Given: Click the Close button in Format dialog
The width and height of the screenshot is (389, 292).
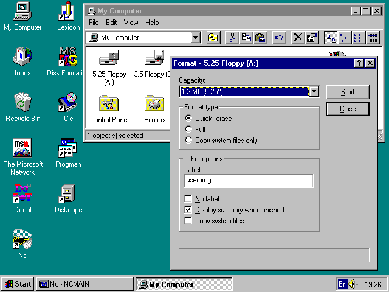Looking at the screenshot, I should pos(348,109).
